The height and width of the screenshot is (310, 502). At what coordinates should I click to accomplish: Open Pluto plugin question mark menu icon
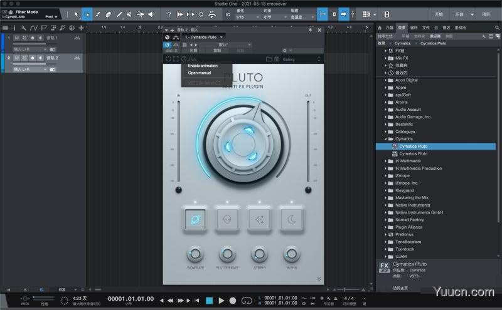pos(184,59)
